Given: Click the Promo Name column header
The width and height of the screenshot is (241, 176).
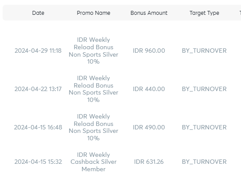Looking at the screenshot, I should 93,13.
